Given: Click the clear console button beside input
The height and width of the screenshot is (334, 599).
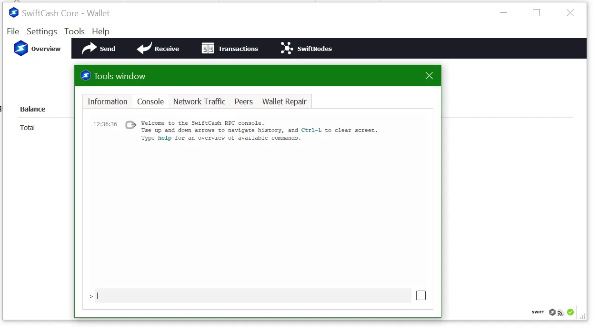Looking at the screenshot, I should click(x=421, y=295).
